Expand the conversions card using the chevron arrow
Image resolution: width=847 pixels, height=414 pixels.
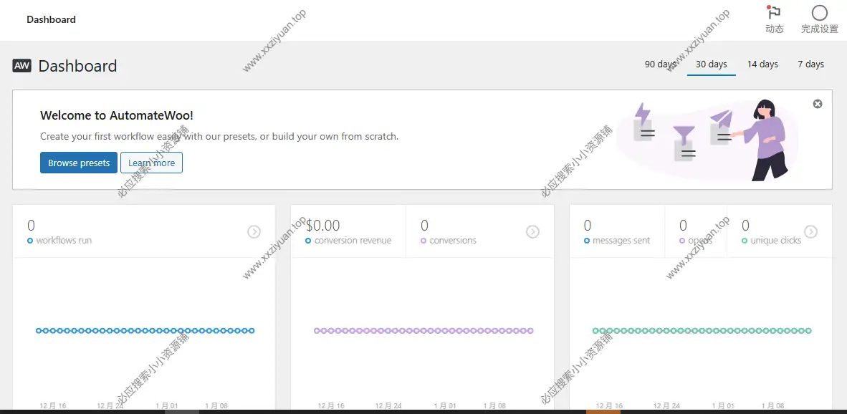532,231
